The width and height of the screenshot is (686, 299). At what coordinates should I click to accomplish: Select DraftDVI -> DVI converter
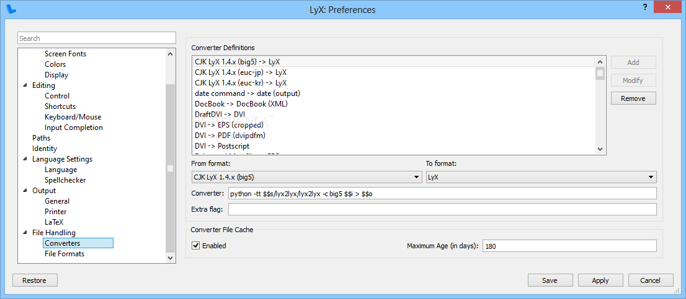pos(393,115)
